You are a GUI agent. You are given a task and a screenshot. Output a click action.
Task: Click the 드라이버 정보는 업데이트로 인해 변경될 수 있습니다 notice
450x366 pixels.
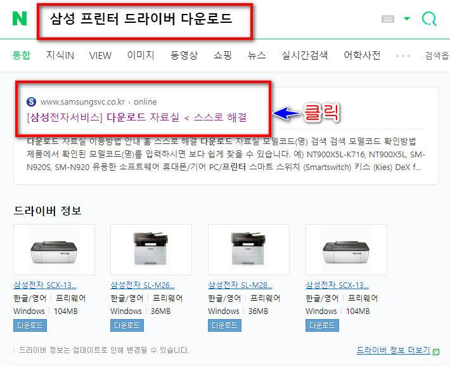point(104,350)
